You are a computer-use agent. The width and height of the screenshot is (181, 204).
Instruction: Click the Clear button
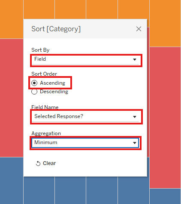tap(46, 163)
